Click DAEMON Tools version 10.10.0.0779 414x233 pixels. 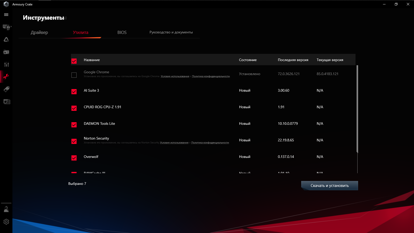(x=288, y=123)
